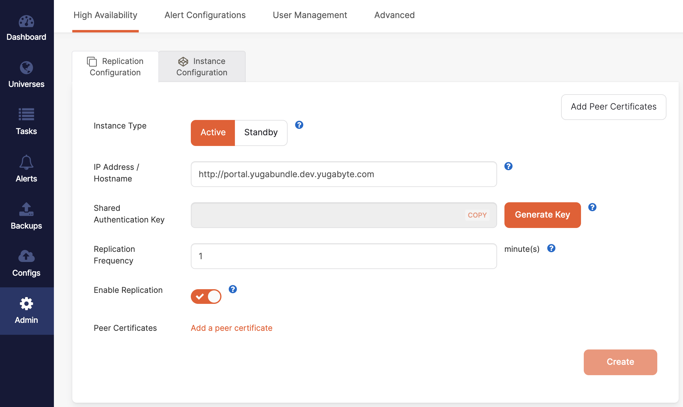Click help icon beside minute(s) label
683x407 pixels.
[x=551, y=248]
